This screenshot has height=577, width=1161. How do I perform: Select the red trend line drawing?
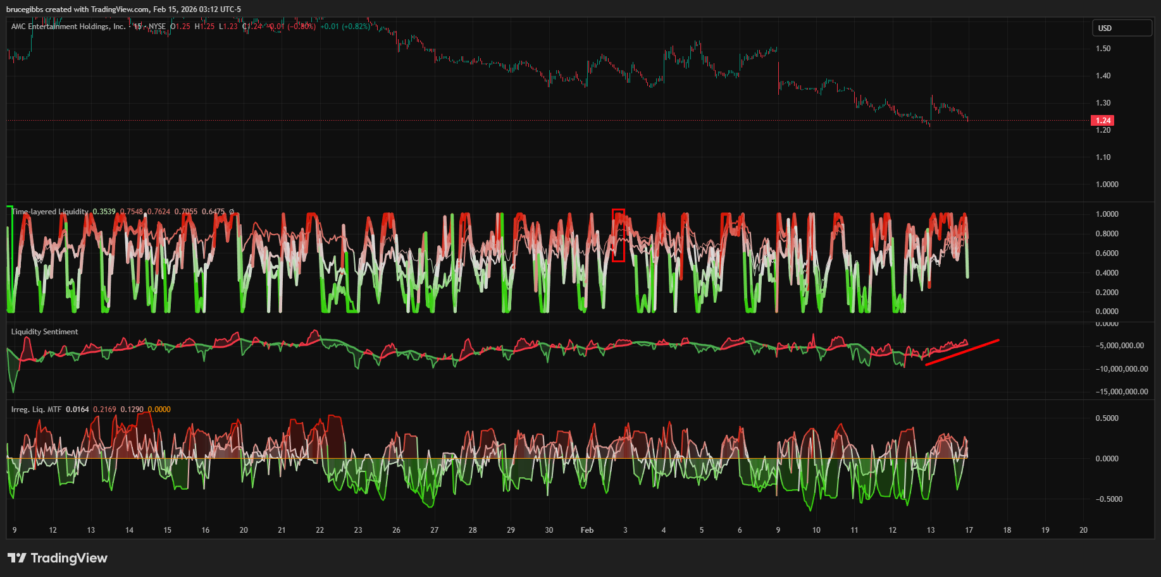tap(962, 352)
